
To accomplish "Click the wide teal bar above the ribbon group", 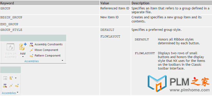I will click(33, 38).
